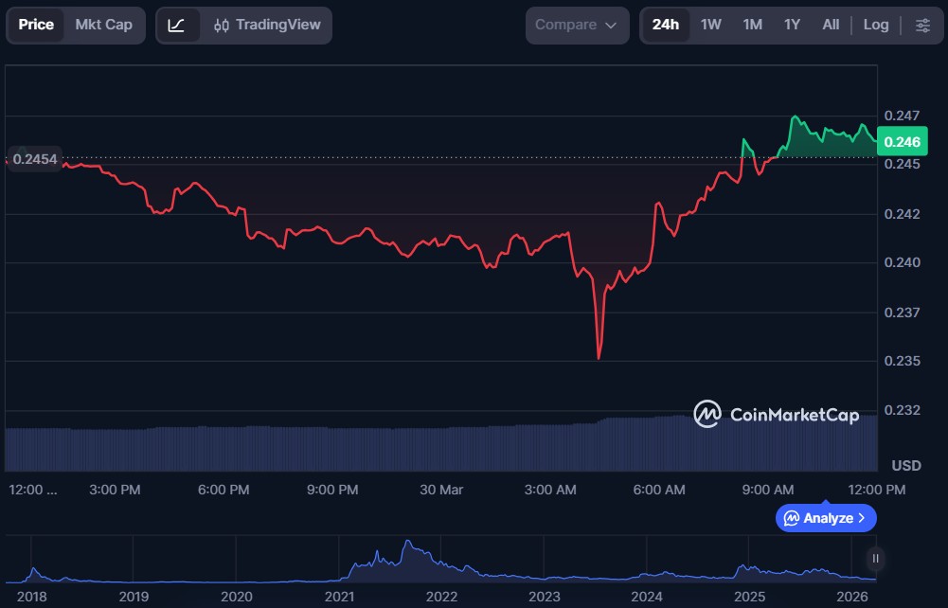This screenshot has height=608, width=948.
Task: Switch chart to Mkt Cap
Action: pyautogui.click(x=104, y=25)
